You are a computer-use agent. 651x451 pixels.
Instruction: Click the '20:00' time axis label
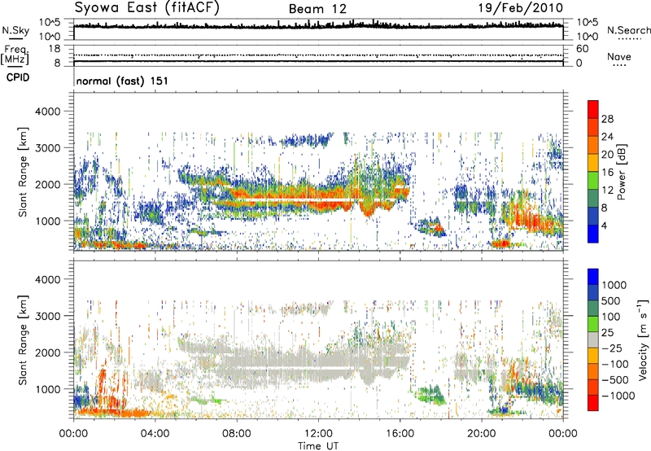[x=482, y=434]
